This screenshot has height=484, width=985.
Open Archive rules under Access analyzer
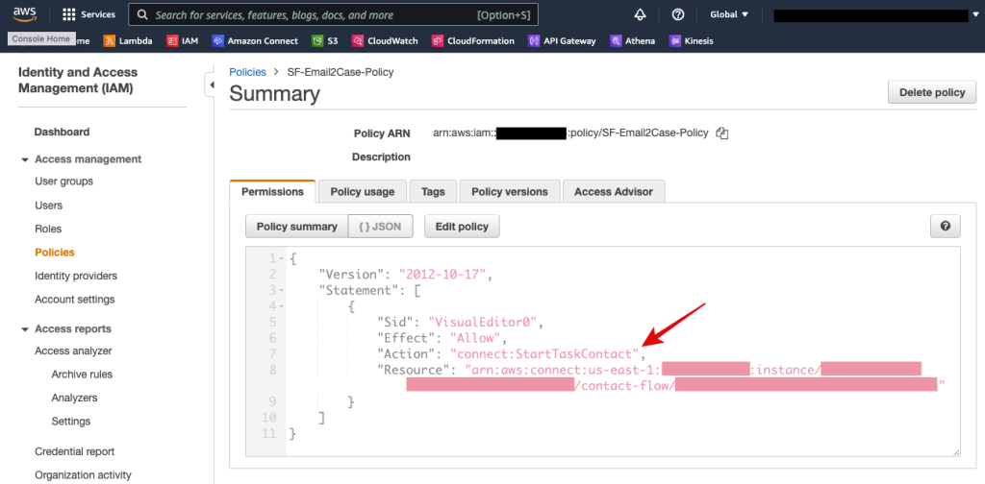click(83, 375)
